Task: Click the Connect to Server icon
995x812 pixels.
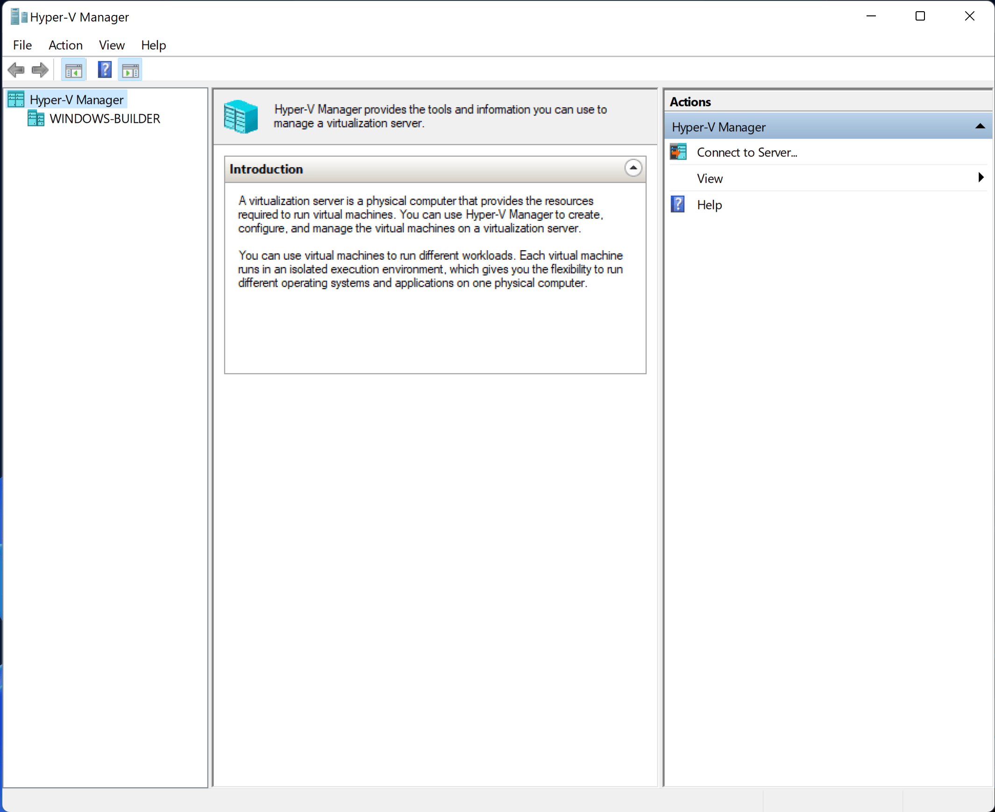Action: [678, 152]
